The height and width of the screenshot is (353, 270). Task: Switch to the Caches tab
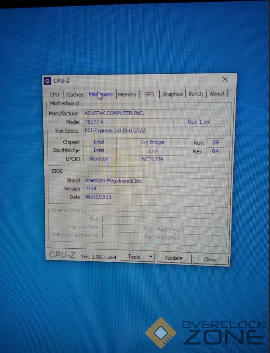click(x=75, y=95)
